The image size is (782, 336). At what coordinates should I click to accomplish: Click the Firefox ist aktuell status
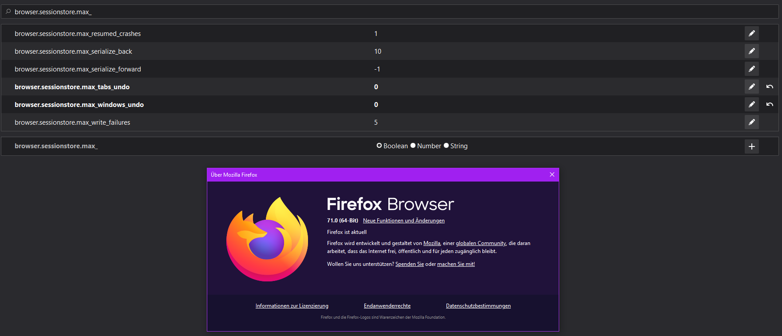347,232
